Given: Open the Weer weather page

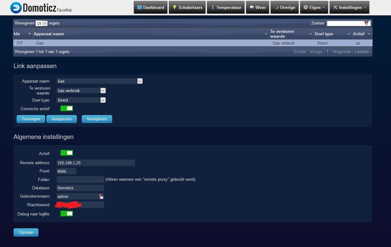Looking at the screenshot, I should point(257,8).
